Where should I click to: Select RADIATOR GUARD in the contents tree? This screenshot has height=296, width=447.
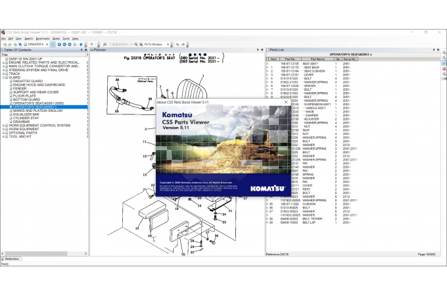(x=28, y=81)
